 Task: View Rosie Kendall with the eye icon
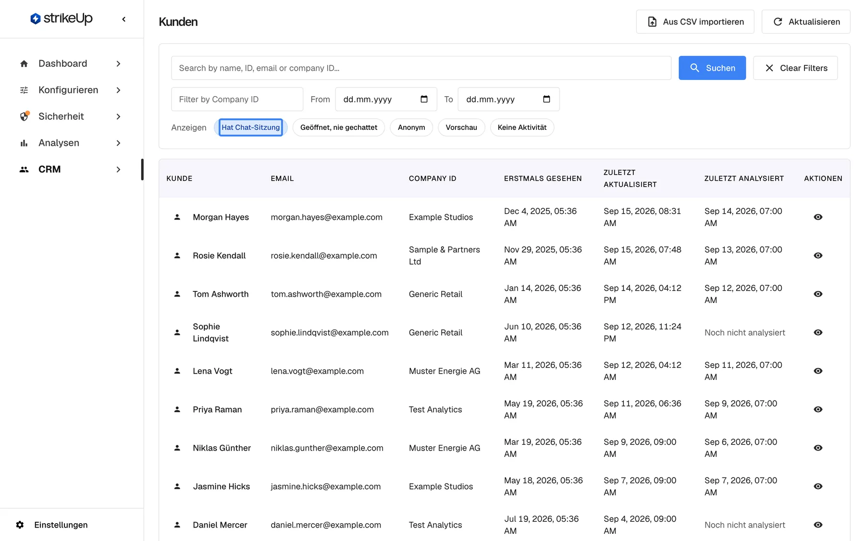818,255
